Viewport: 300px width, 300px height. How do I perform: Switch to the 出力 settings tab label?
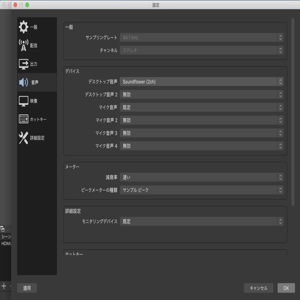(x=34, y=64)
